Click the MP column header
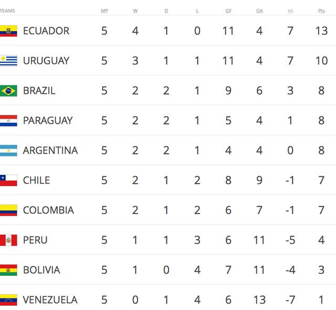Image resolution: width=336 pixels, height=310 pixels. point(104,11)
